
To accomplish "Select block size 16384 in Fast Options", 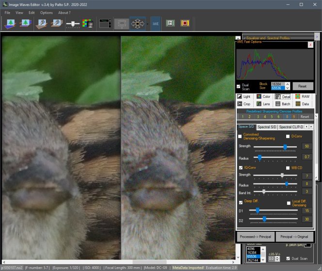I will click(x=278, y=84).
